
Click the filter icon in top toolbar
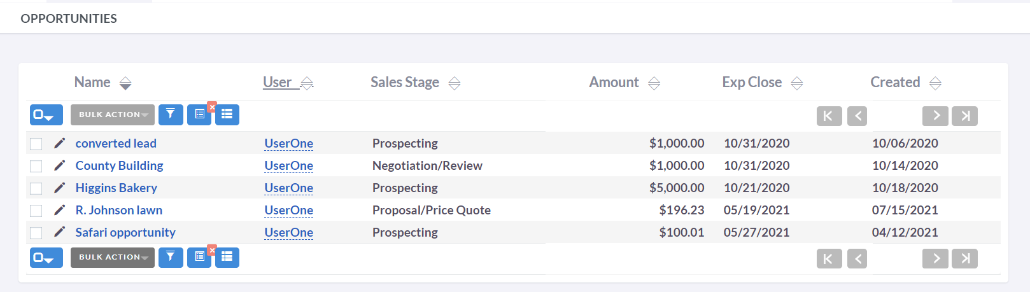(171, 115)
